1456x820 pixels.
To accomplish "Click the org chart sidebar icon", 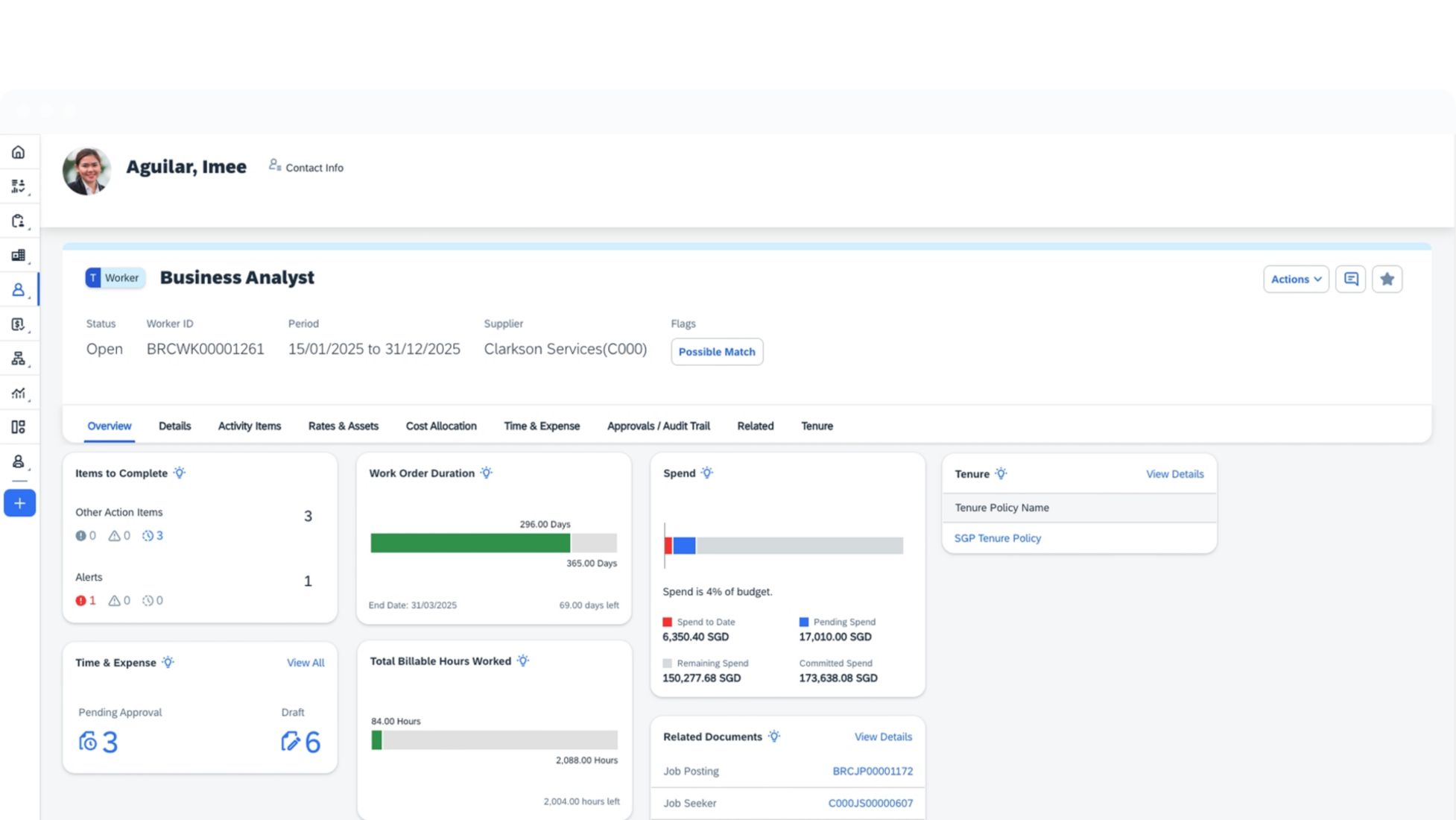I will [19, 359].
